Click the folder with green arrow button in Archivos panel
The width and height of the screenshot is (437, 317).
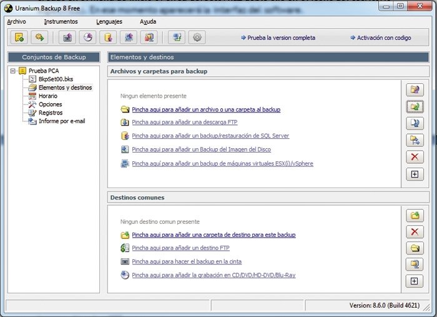point(415,106)
